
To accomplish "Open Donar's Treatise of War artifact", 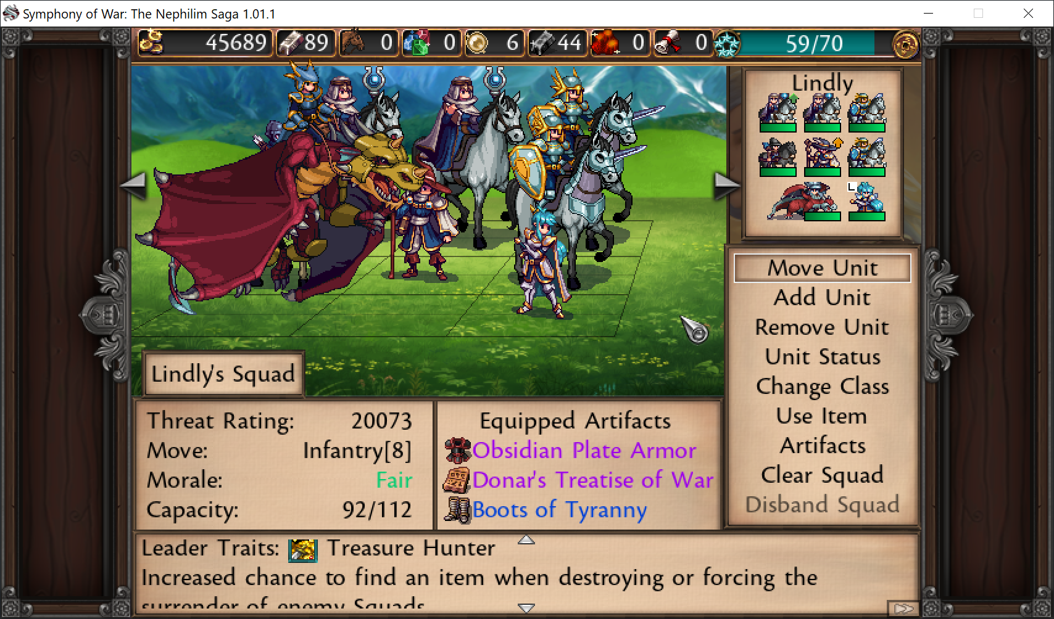I will coord(593,480).
